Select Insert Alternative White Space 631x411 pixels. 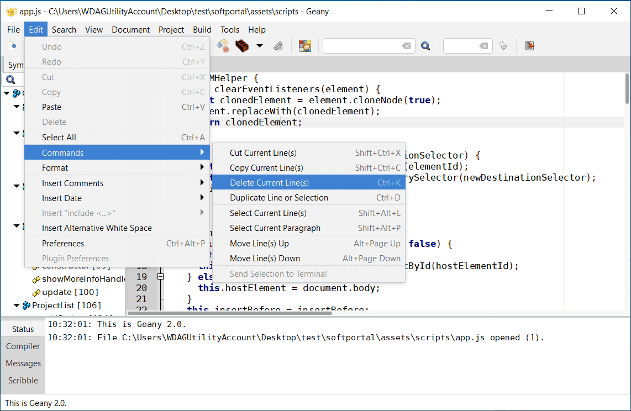point(117,228)
